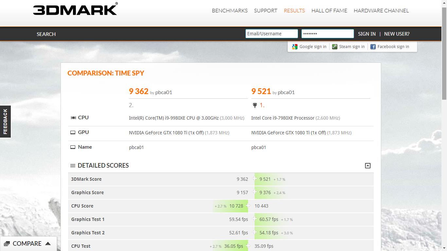Click the 10 443 CPU Score value
The height and width of the screenshot is (251, 447).
[x=261, y=206]
